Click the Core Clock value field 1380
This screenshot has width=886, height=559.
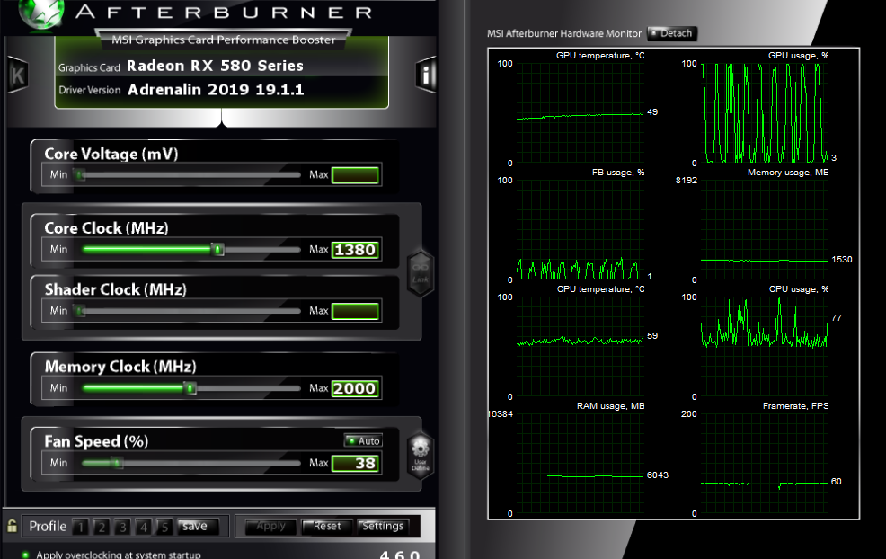[x=355, y=250]
